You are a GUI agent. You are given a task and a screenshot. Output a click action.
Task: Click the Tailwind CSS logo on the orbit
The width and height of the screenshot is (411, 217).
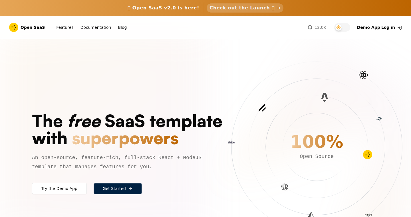click(x=379, y=119)
